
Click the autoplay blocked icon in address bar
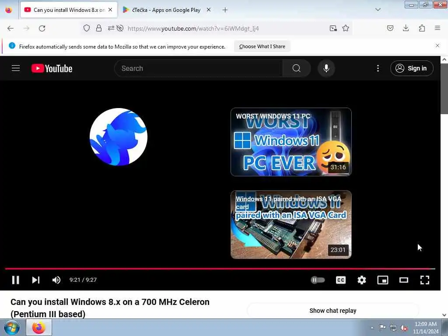pos(120,28)
